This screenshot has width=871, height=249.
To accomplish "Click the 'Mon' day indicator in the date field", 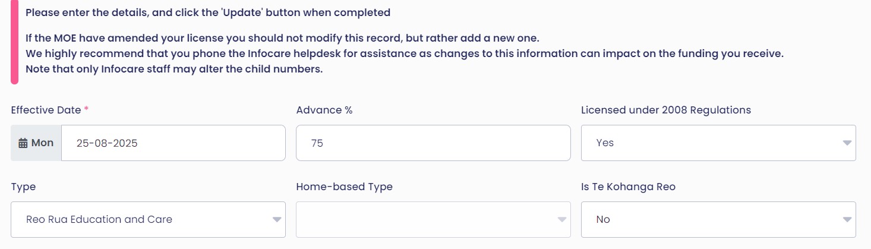I will point(42,143).
